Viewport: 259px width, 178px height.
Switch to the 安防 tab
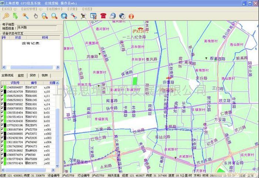[x=33, y=75]
